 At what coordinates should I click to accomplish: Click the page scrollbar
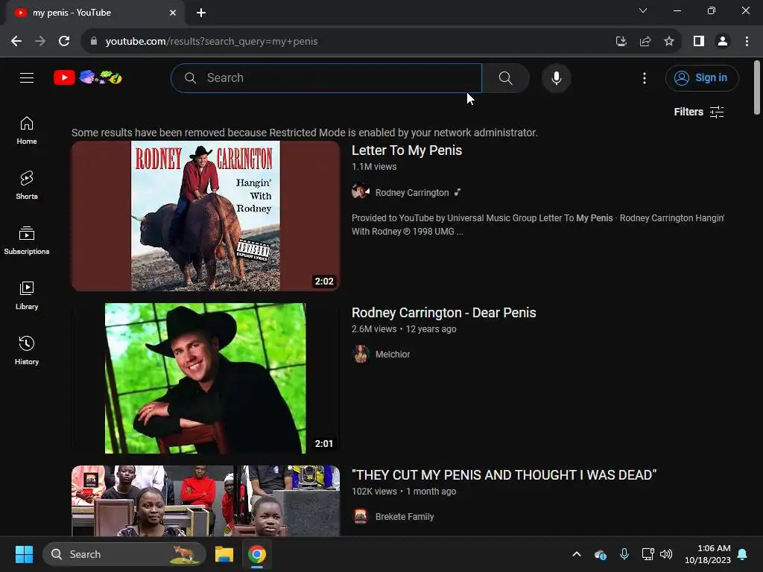(757, 88)
